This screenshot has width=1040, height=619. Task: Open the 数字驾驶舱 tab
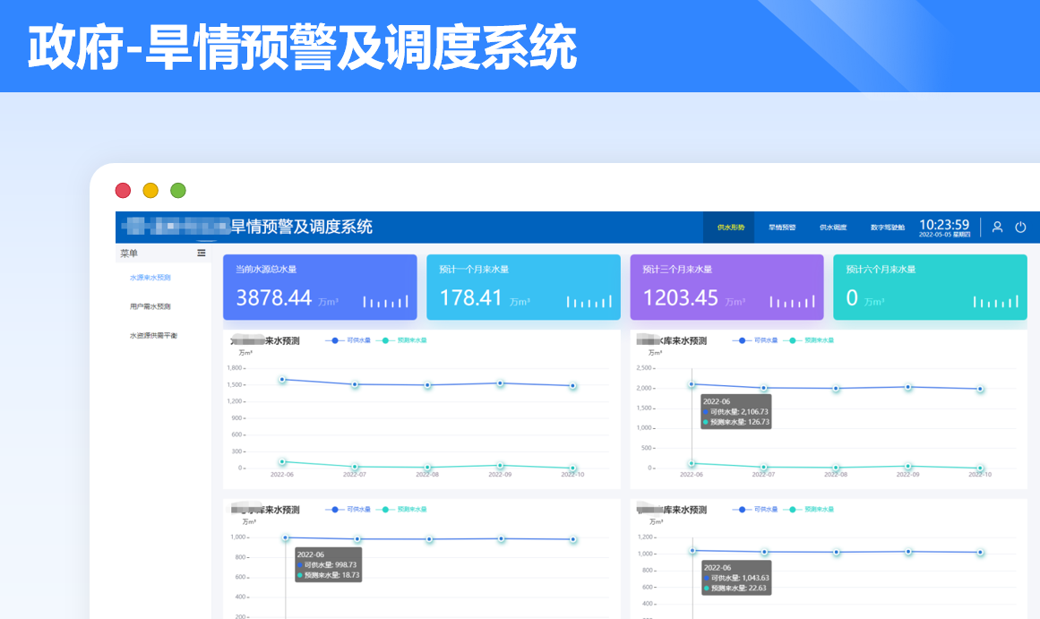[x=888, y=228]
